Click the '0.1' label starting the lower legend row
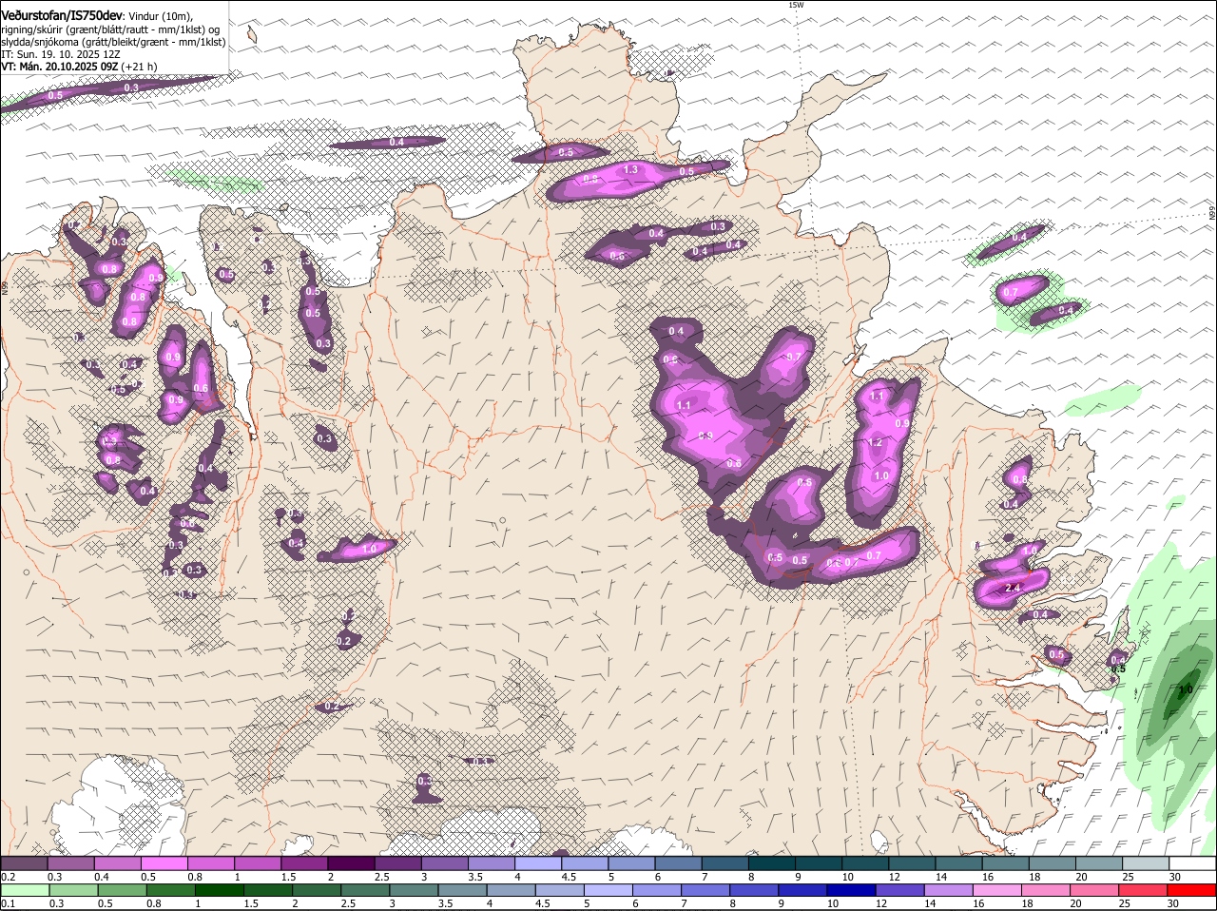This screenshot has height=911, width=1217. coord(8,903)
